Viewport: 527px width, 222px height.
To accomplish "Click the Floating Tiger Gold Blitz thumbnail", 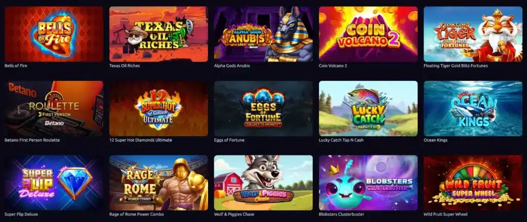I will coord(473,34).
